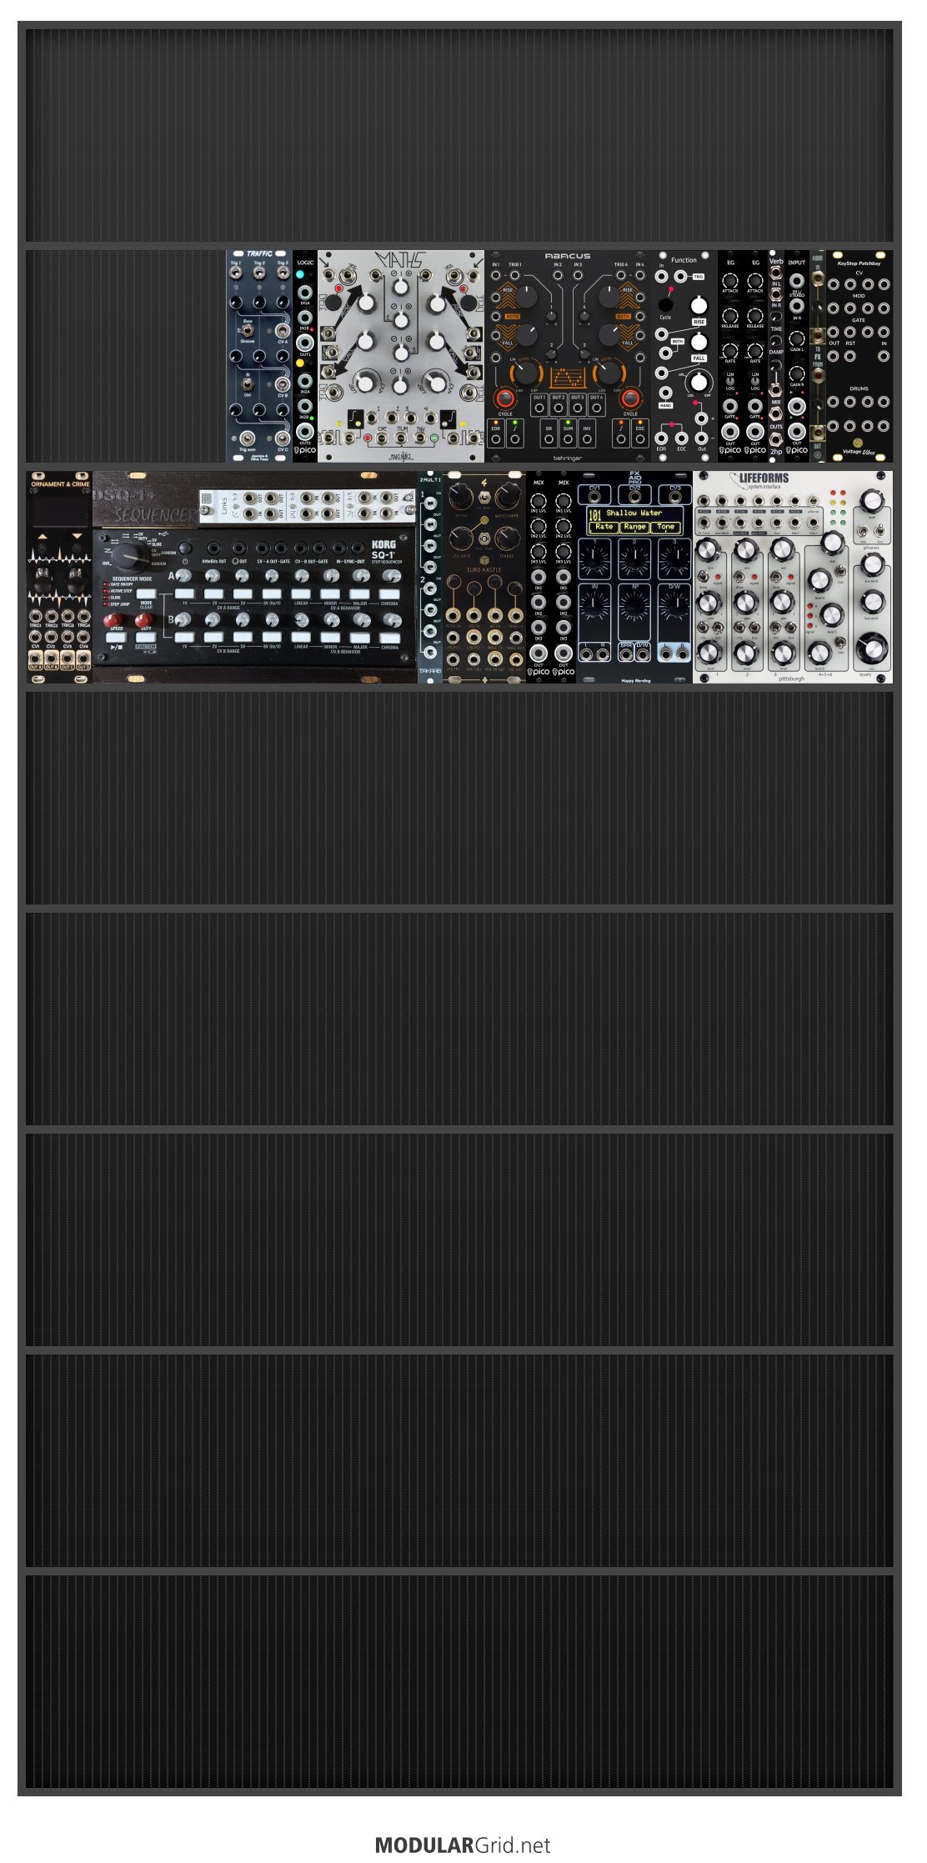
Task: Turn the left Rise knob on Abacus
Action: pos(527,296)
